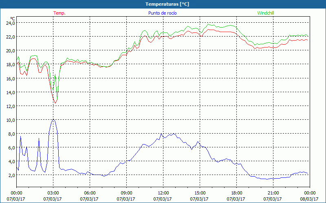Viewport: 326px width, 203px height.
Task: Click the 08/03/17 date label
Action: (x=309, y=199)
